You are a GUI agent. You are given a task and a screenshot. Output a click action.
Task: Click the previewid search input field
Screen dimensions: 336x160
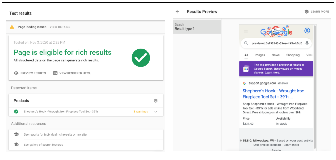tap(277, 43)
